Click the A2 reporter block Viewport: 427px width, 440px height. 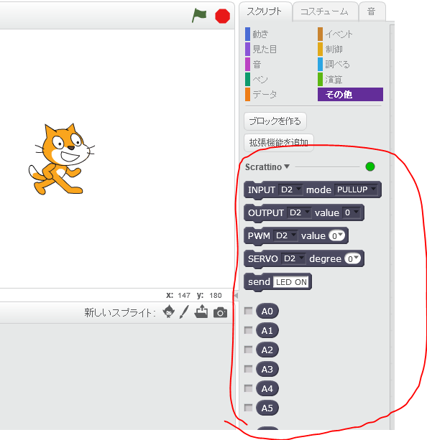(x=267, y=350)
